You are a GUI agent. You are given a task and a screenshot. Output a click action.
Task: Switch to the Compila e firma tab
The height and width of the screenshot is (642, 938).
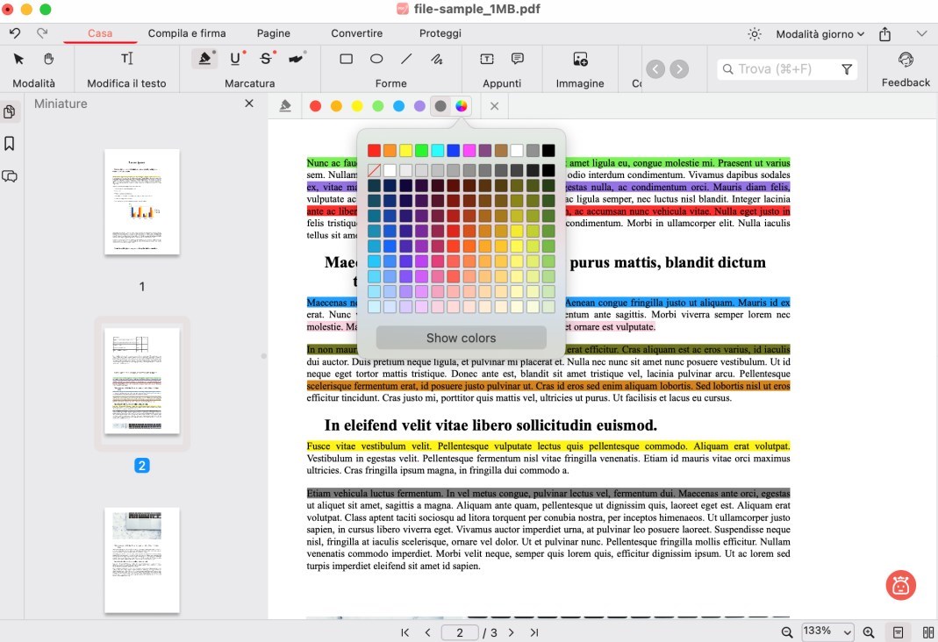[x=187, y=33]
